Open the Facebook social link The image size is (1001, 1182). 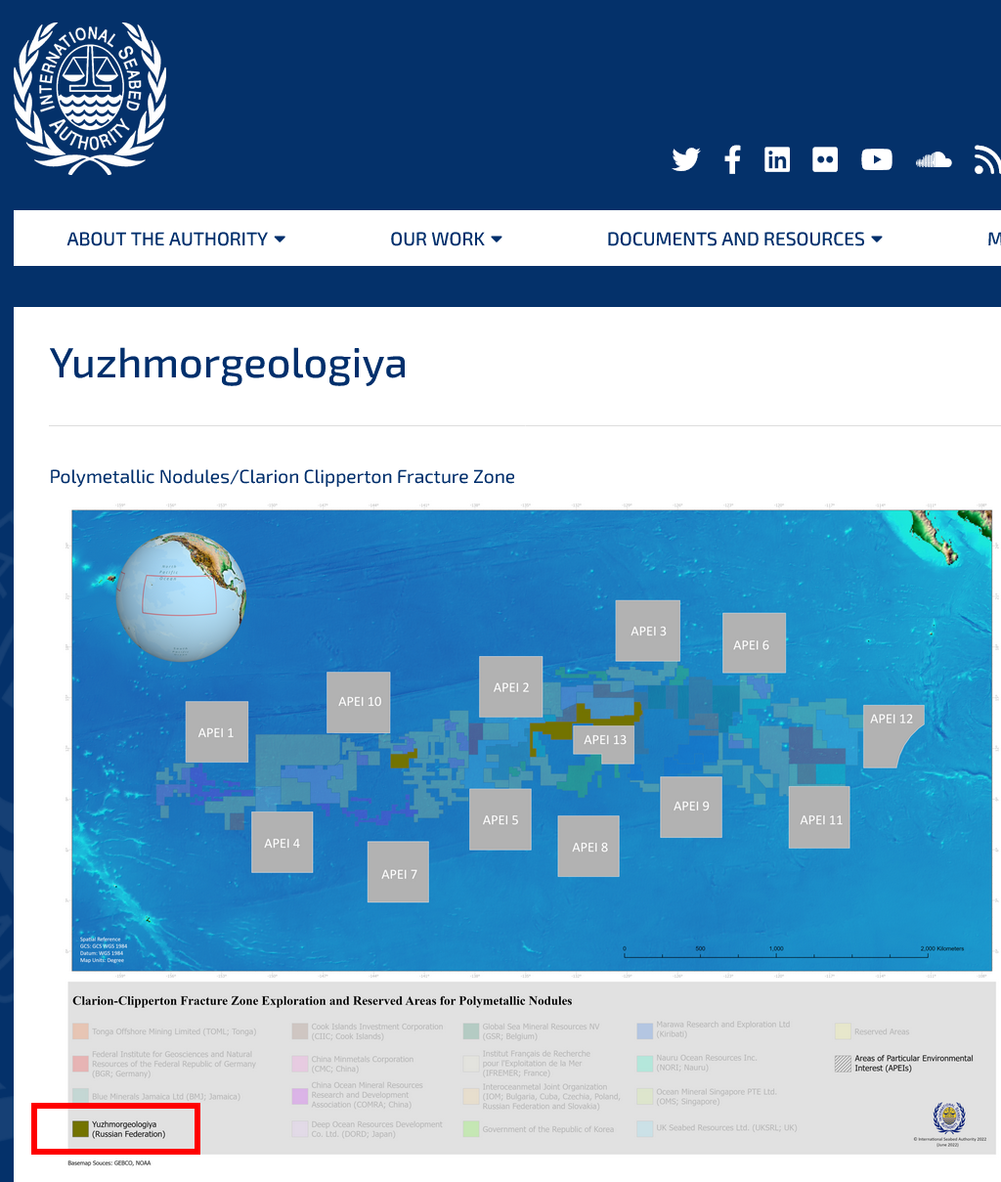point(732,159)
